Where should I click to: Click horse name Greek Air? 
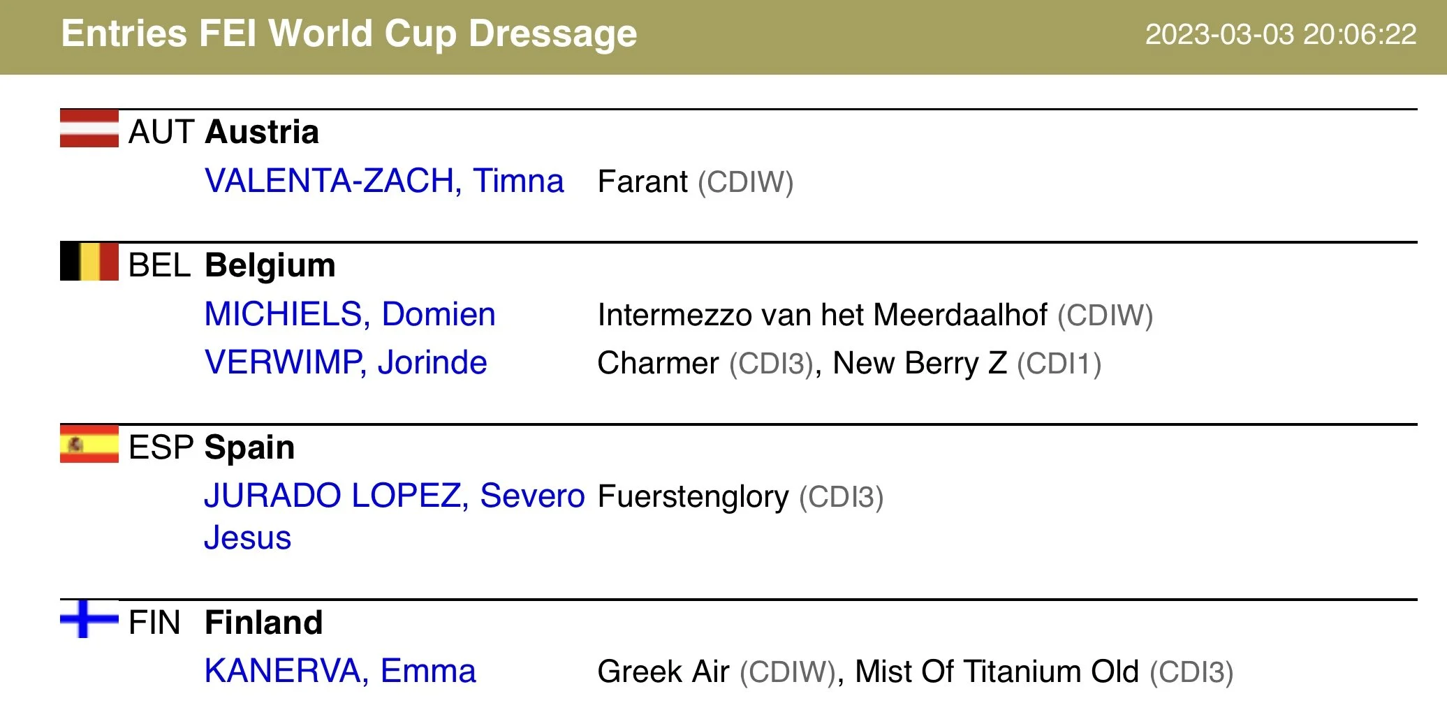(663, 672)
